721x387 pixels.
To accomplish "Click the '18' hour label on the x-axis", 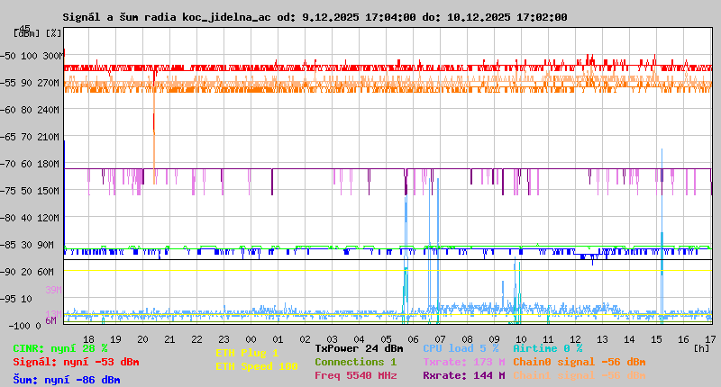I will coord(88,339).
